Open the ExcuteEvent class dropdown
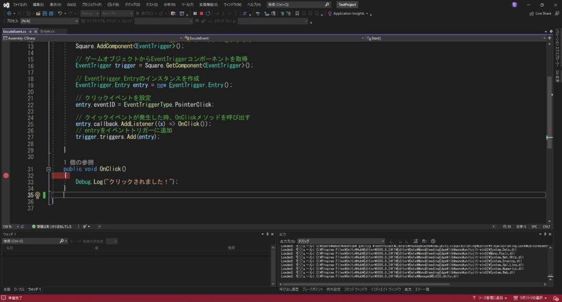The width and height of the screenshot is (562, 302). (x=274, y=38)
